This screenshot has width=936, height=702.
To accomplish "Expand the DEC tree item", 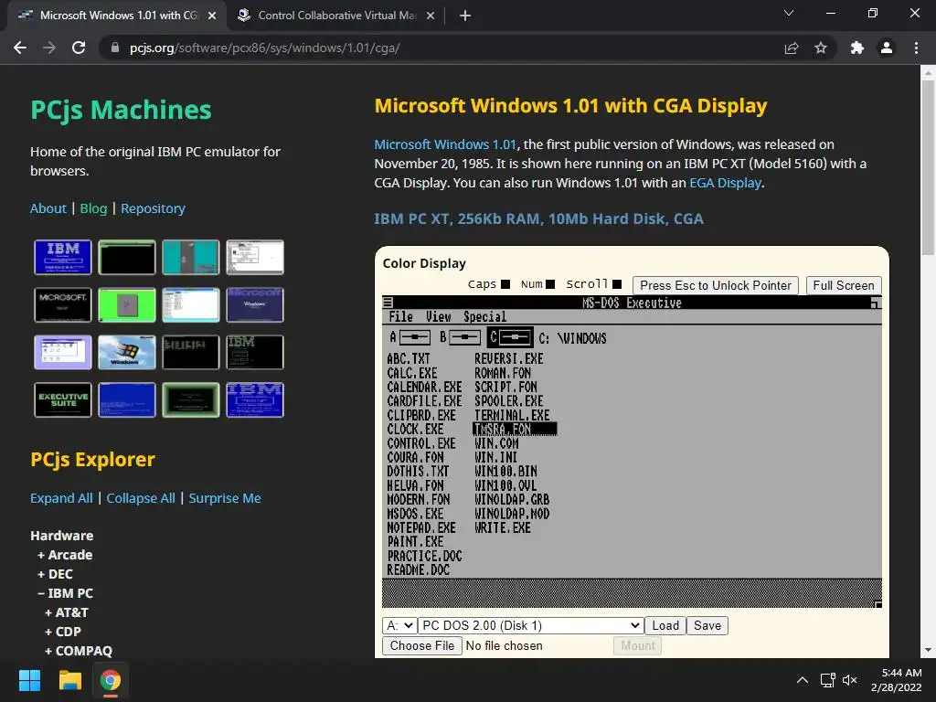I will coord(55,574).
